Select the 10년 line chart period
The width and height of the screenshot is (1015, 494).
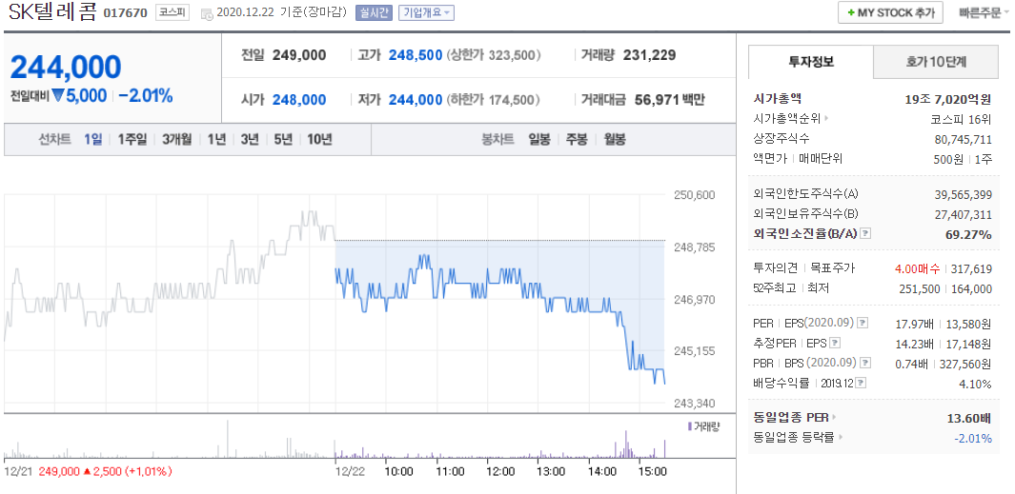click(320, 139)
